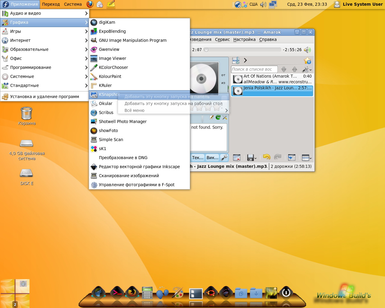Mute Amarok using the volume speaker icon
The height and width of the screenshot is (308, 385).
coord(307,50)
